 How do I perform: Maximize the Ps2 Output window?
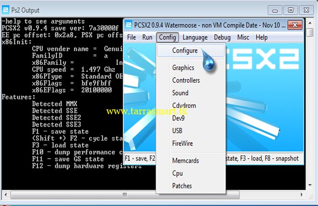click(291, 10)
